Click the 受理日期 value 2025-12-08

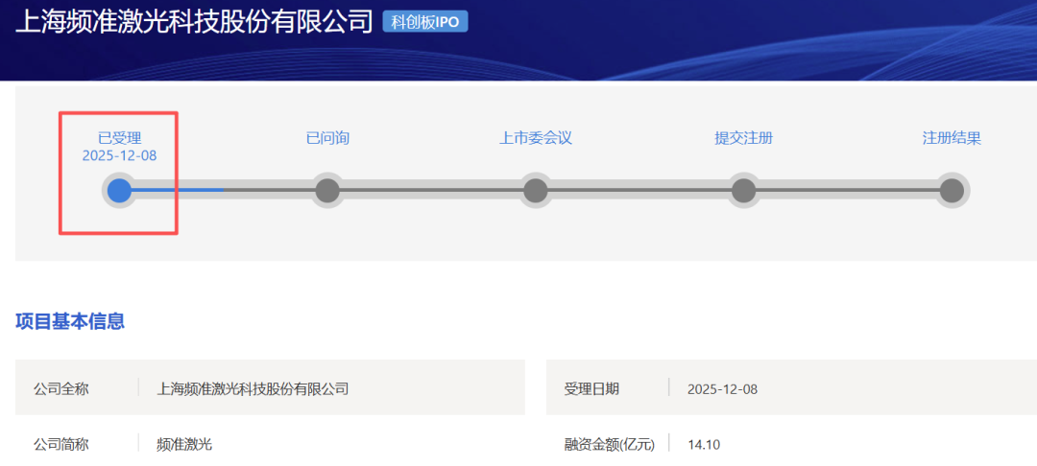pos(722,389)
